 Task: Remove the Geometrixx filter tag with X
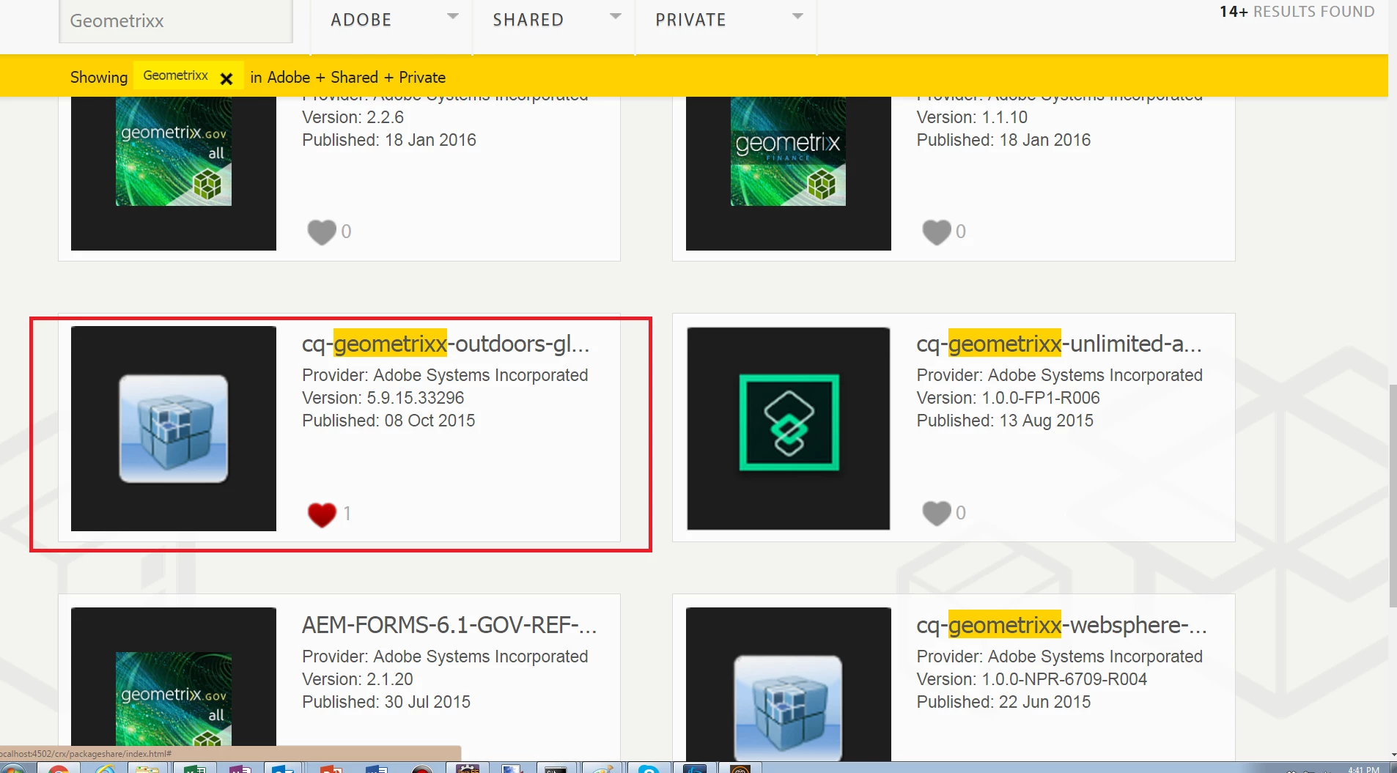tap(226, 78)
